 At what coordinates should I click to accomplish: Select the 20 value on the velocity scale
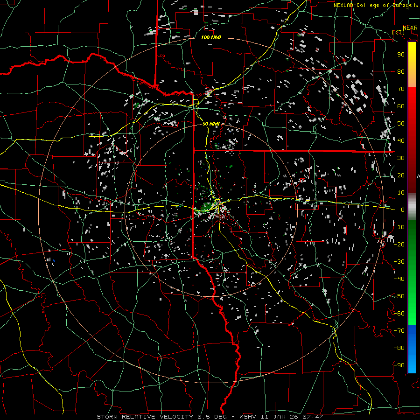click(401, 175)
